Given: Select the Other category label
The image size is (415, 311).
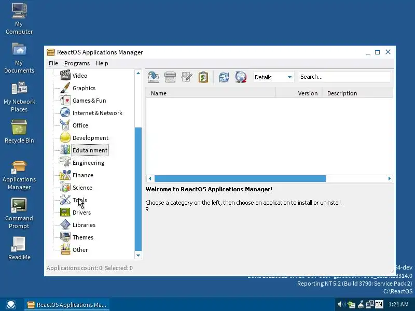Looking at the screenshot, I should (x=80, y=250).
